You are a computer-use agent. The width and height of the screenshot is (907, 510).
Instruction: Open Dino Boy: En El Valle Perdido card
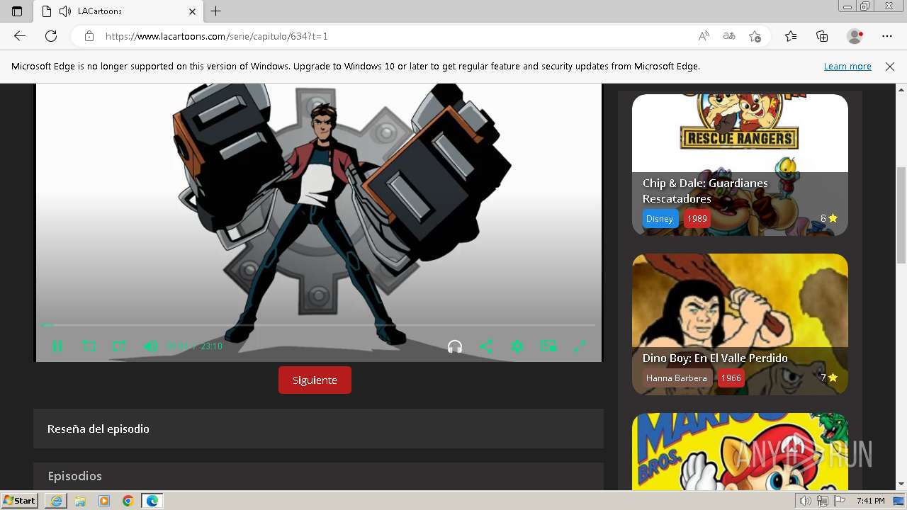coord(740,324)
